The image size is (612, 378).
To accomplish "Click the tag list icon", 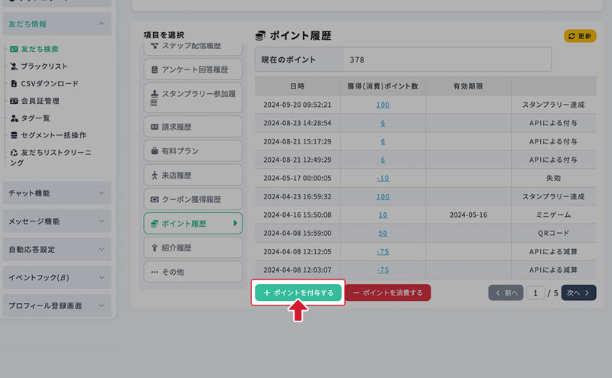I will [14, 118].
